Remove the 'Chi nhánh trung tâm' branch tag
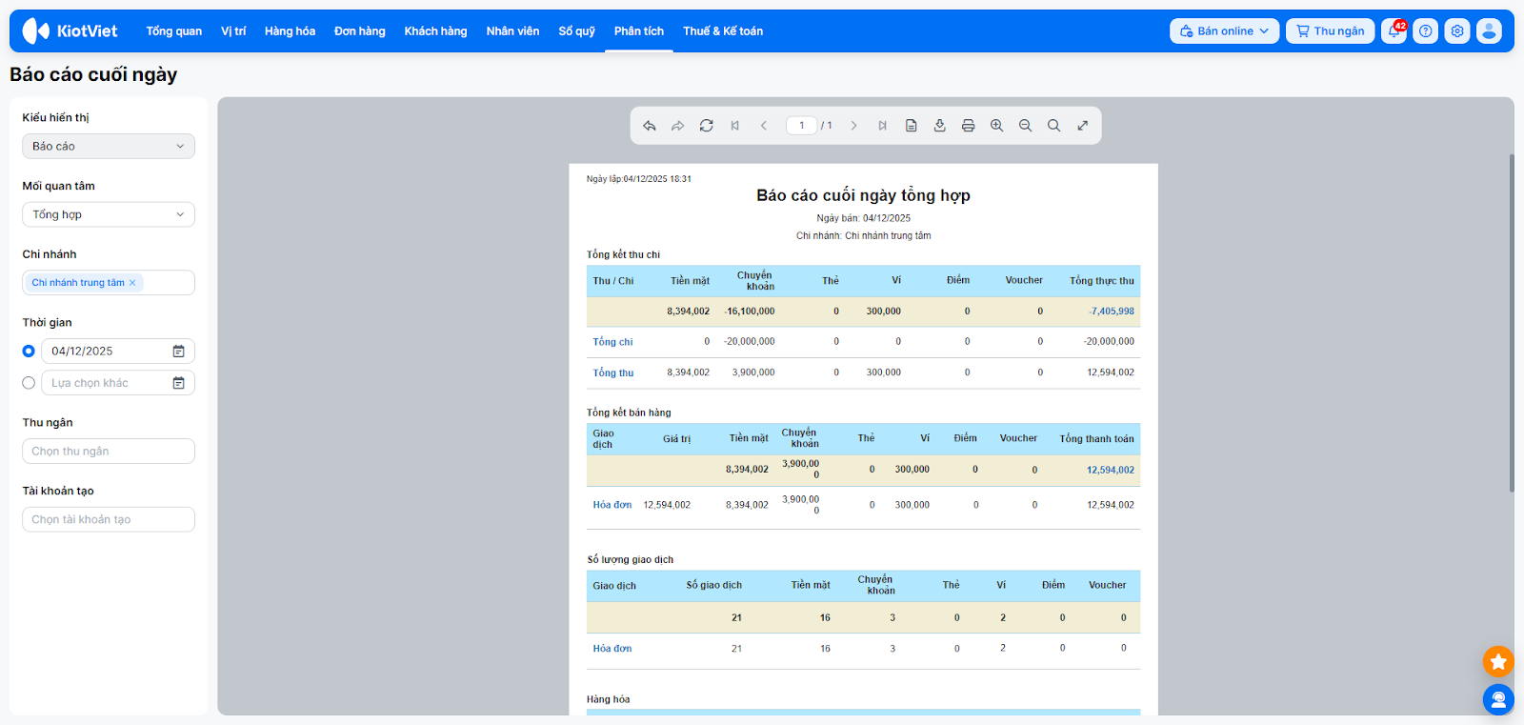This screenshot has width=1524, height=725. click(132, 283)
